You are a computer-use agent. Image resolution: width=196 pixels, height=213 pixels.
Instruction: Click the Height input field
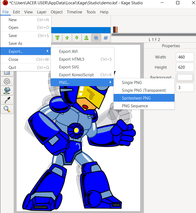click(185, 67)
